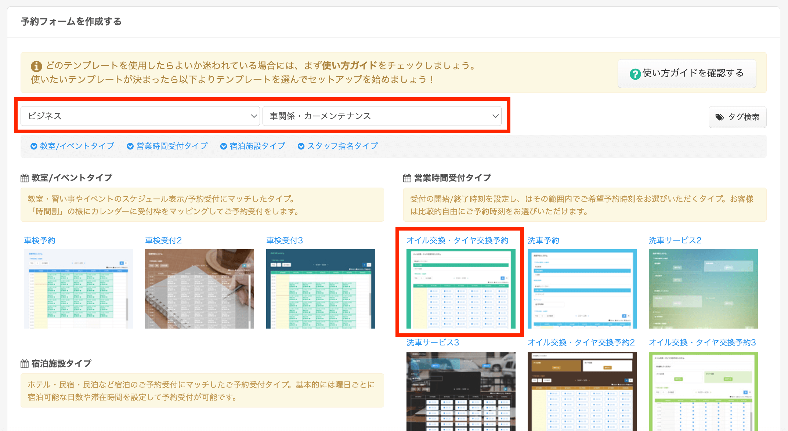Jump to スタッフ指名タイプ section link
Screen dimensions: 788x431
(x=342, y=146)
